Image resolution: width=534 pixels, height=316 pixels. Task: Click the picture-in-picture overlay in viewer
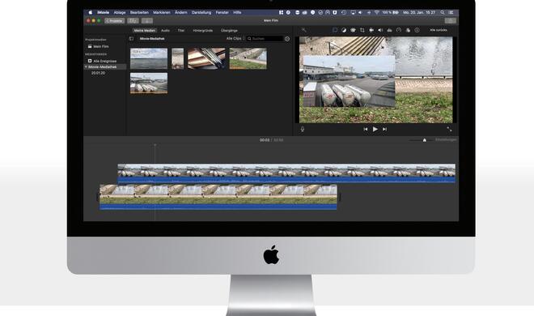(x=349, y=82)
